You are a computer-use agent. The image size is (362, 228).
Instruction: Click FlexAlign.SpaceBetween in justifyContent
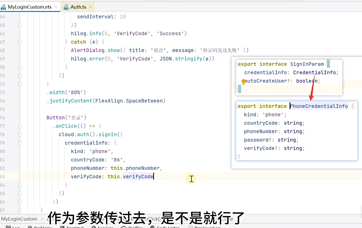click(x=129, y=101)
